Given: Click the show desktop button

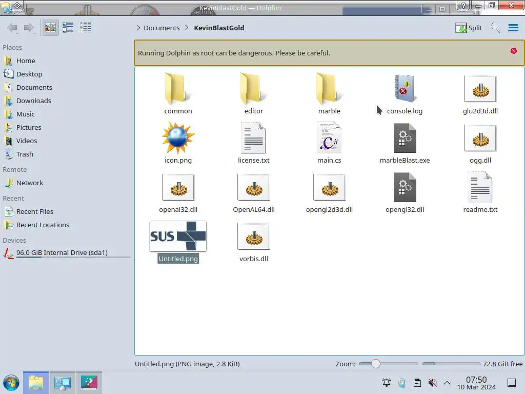Looking at the screenshot, I should 512,383.
